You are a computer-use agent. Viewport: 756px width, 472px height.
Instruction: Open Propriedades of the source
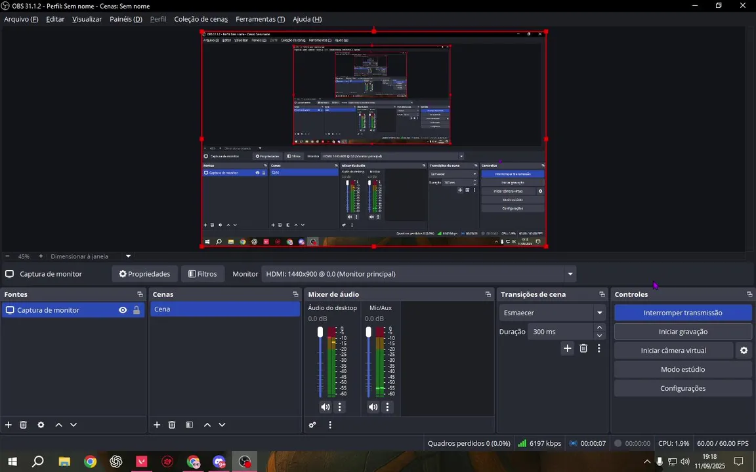[144, 274]
